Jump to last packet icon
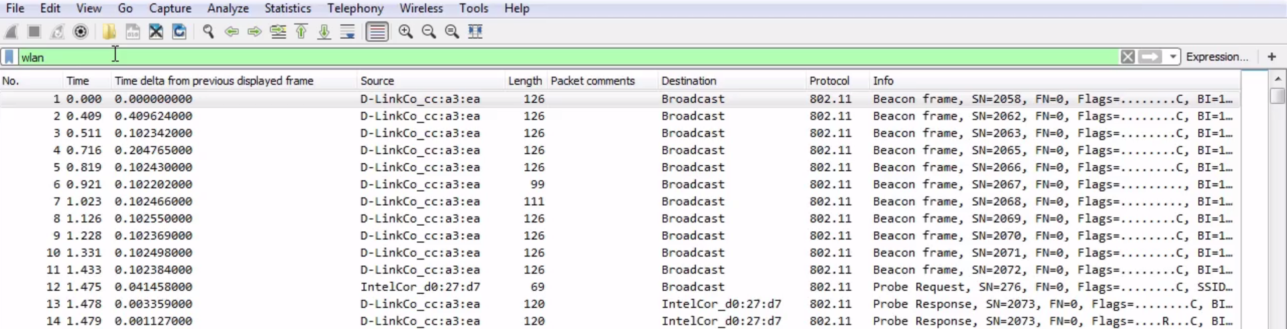Screen dimensions: 1287x329 click(324, 31)
